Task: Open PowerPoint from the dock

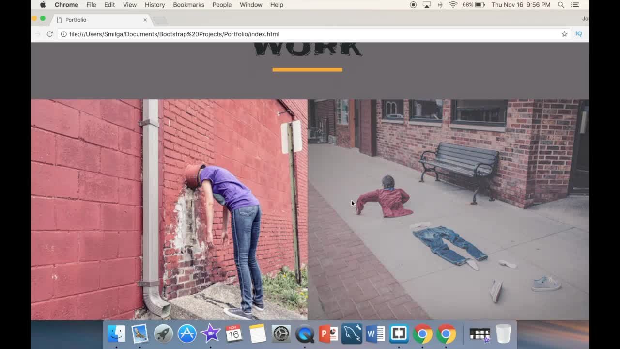Action: [x=328, y=334]
